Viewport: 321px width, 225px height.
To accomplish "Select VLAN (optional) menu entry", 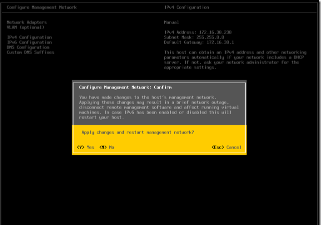I will (x=25, y=27).
